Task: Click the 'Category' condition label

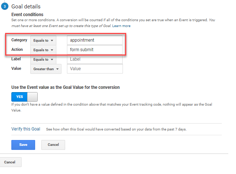Action: coord(19,40)
